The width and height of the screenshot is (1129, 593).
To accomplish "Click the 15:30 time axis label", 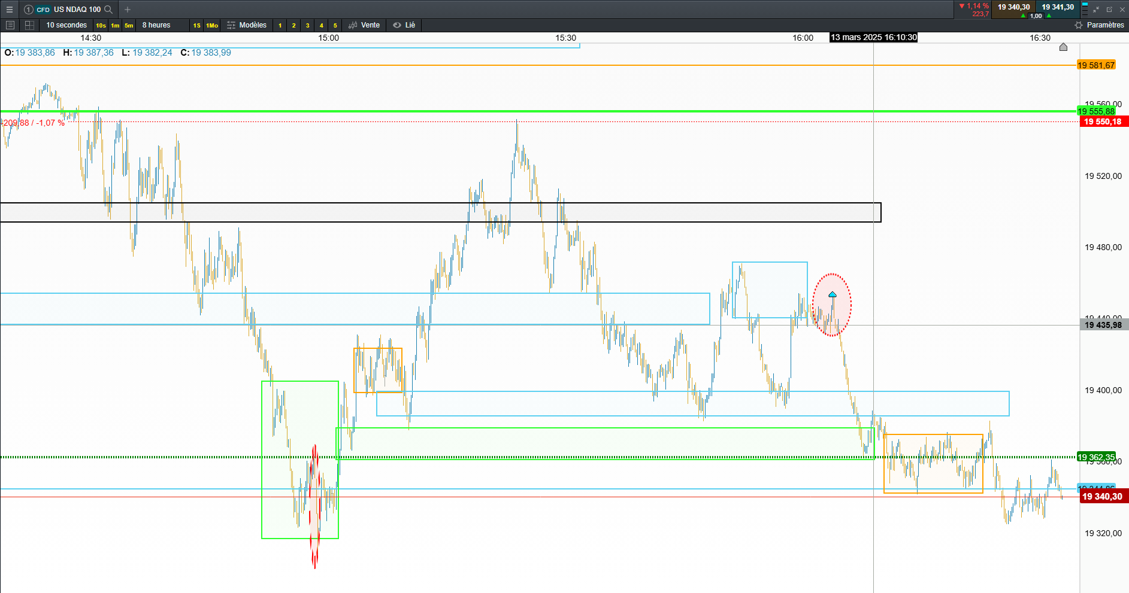I will [x=565, y=38].
